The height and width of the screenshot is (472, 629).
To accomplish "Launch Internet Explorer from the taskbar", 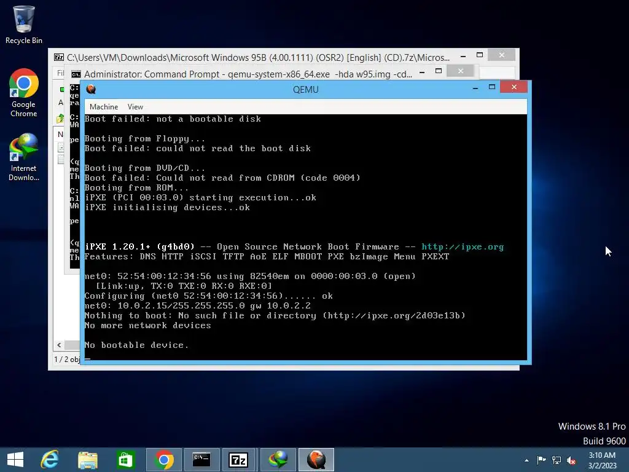I will 50,460.
